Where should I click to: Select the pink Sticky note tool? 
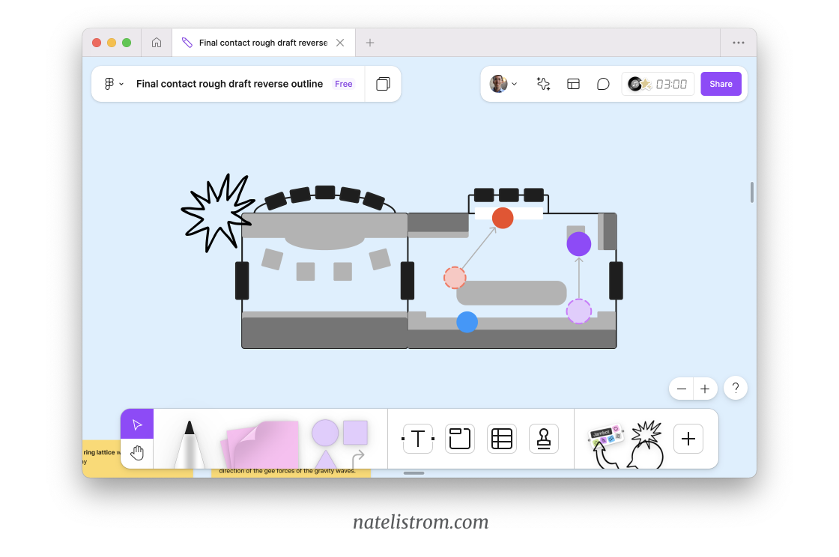[261, 444]
